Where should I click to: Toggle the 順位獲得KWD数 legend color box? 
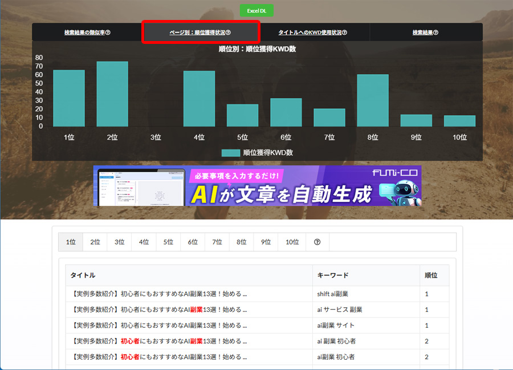coord(230,153)
